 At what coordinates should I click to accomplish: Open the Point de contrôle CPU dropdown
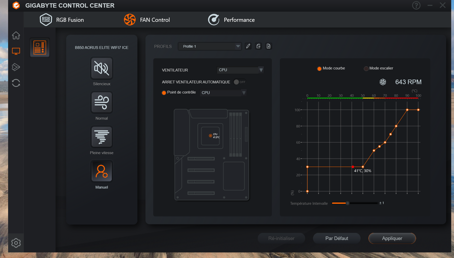click(x=223, y=93)
